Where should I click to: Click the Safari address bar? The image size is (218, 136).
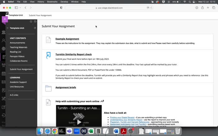point(109,8)
